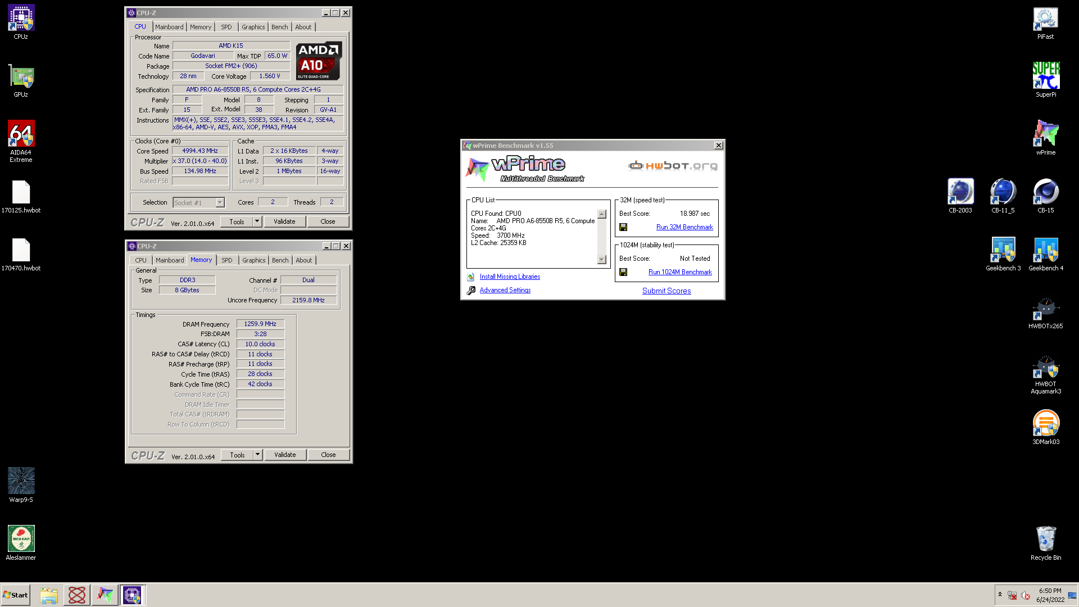Image resolution: width=1079 pixels, height=607 pixels.
Task: Launch the 3DMark03 desktop shortcut
Action: tap(1045, 427)
